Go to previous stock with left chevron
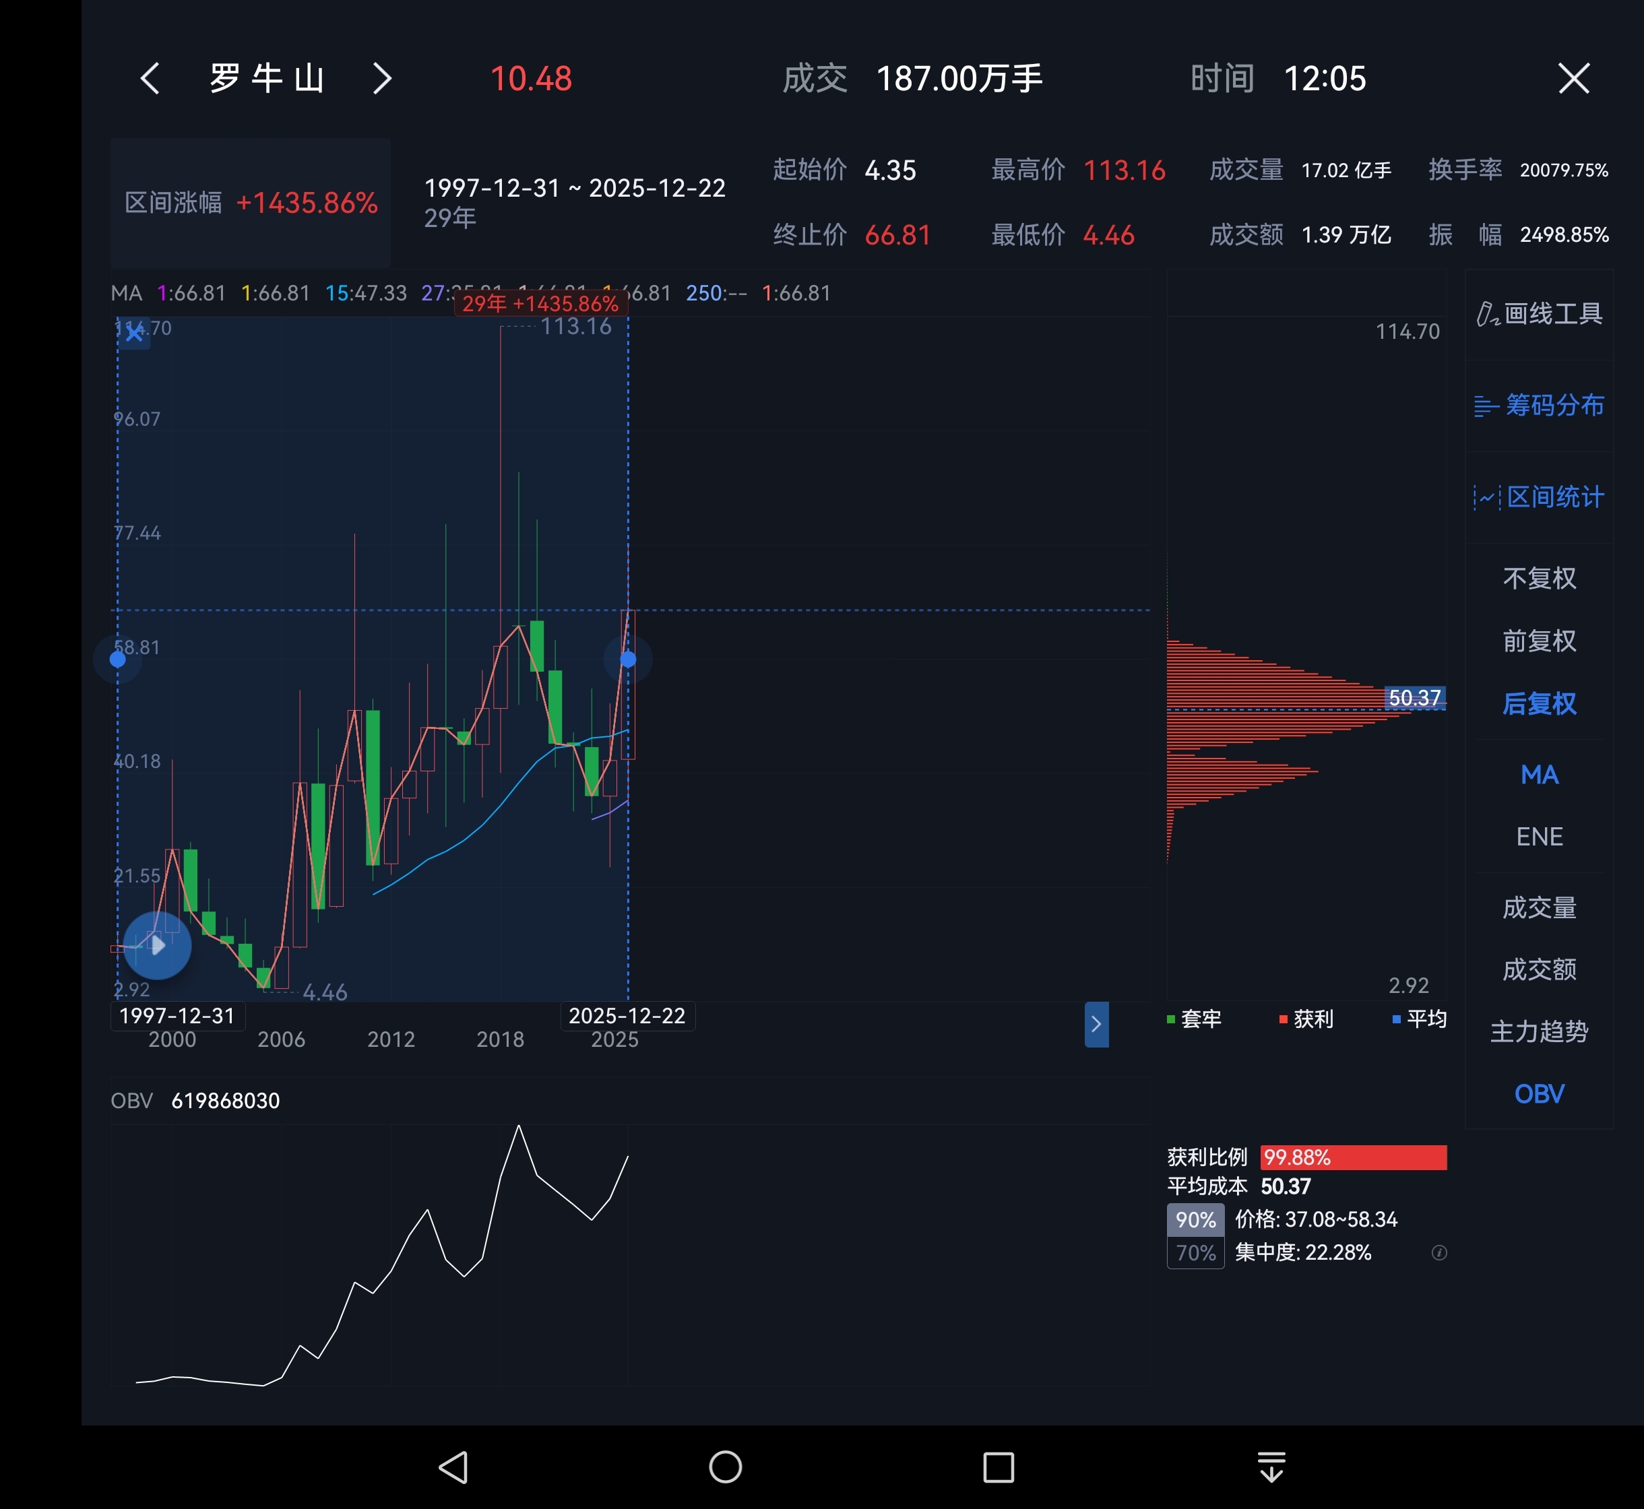This screenshot has width=1644, height=1509. pos(150,79)
